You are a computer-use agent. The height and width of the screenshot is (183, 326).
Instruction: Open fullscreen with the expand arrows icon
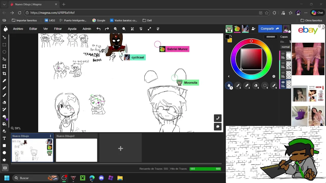(x=149, y=29)
